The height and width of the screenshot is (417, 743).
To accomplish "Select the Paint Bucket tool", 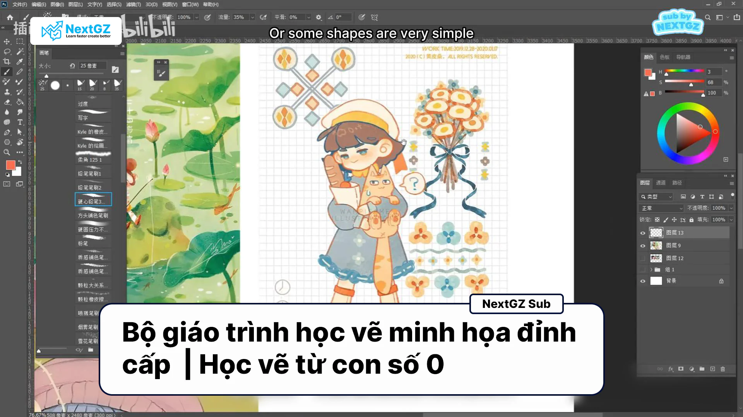I will point(20,102).
